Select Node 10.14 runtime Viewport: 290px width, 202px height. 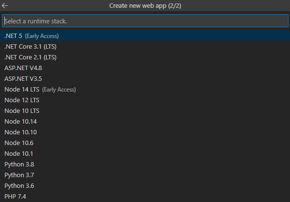[x=145, y=122]
